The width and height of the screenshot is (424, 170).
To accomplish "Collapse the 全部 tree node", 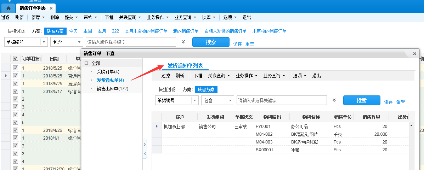I will 86,63.
